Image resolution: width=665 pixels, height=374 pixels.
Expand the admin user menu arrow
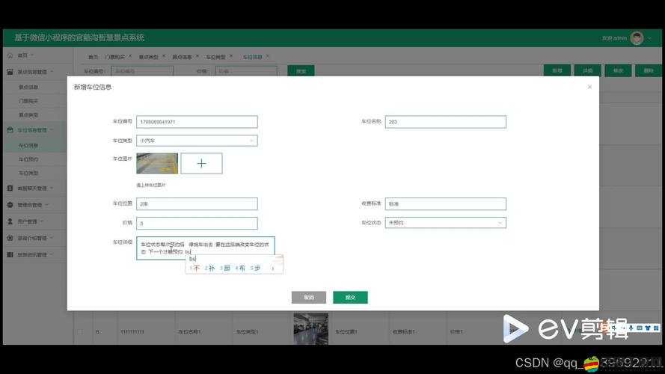coord(650,38)
